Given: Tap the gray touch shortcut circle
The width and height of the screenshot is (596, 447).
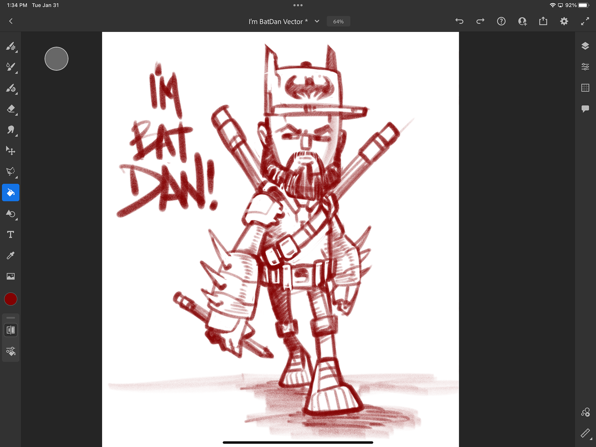Looking at the screenshot, I should (x=56, y=59).
